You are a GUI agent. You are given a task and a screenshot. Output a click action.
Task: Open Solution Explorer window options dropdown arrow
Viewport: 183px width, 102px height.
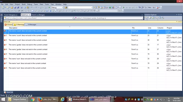pos(177,14)
